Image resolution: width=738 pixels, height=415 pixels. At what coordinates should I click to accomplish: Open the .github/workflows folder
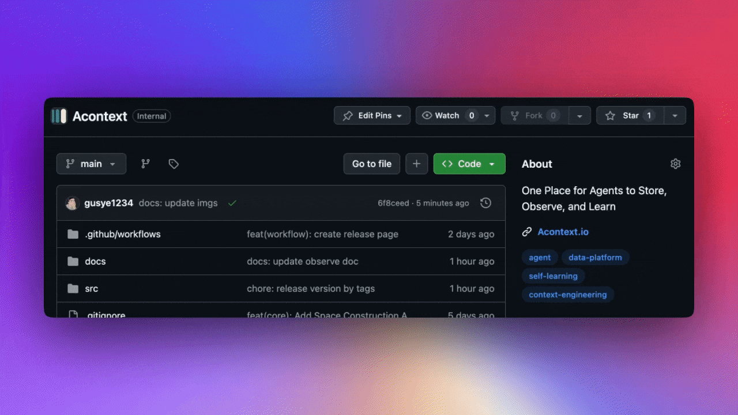coord(122,234)
